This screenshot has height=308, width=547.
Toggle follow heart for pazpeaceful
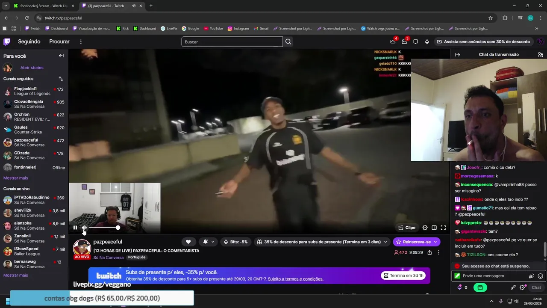coord(188,242)
